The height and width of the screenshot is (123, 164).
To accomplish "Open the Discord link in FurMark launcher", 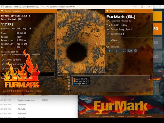I will click(x=131, y=117).
